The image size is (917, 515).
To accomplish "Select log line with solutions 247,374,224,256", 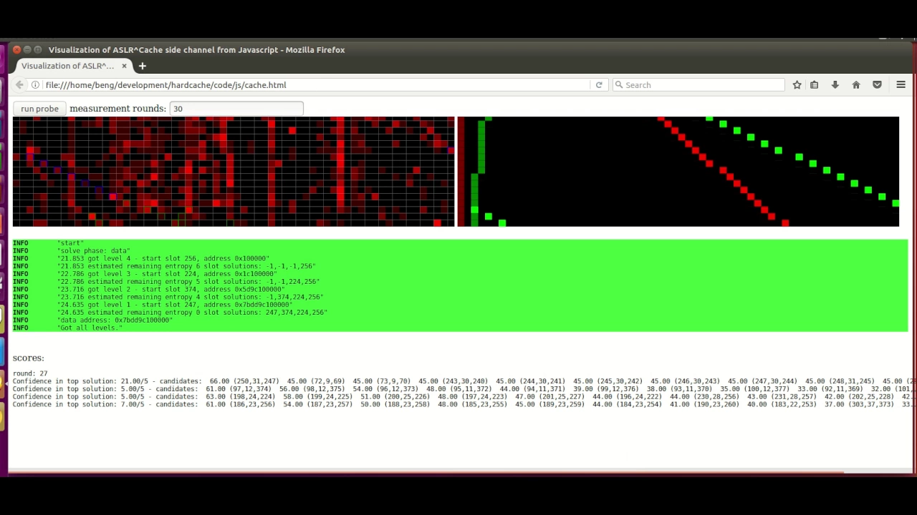I will pyautogui.click(x=460, y=312).
